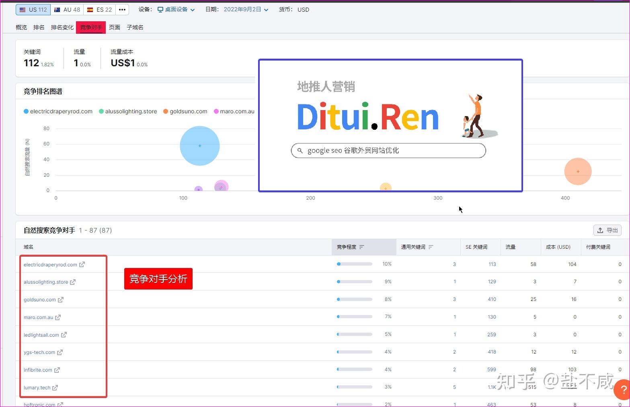Image resolution: width=630 pixels, height=407 pixels.
Task: Open external link icon for infibrite.com
Action: 57,370
